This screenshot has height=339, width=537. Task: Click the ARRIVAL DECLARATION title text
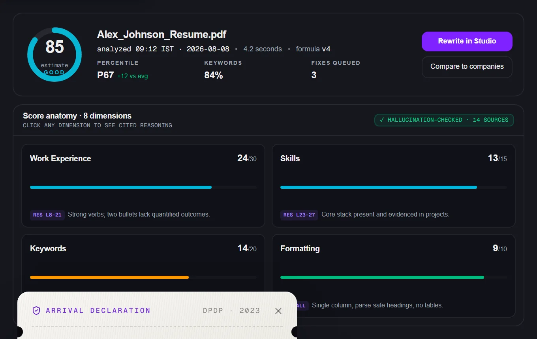pos(98,311)
